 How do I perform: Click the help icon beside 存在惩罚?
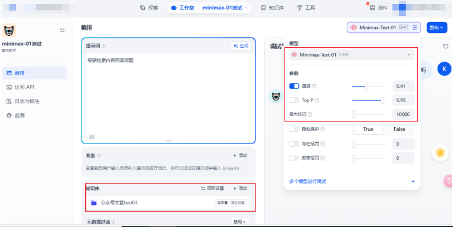[x=323, y=143]
